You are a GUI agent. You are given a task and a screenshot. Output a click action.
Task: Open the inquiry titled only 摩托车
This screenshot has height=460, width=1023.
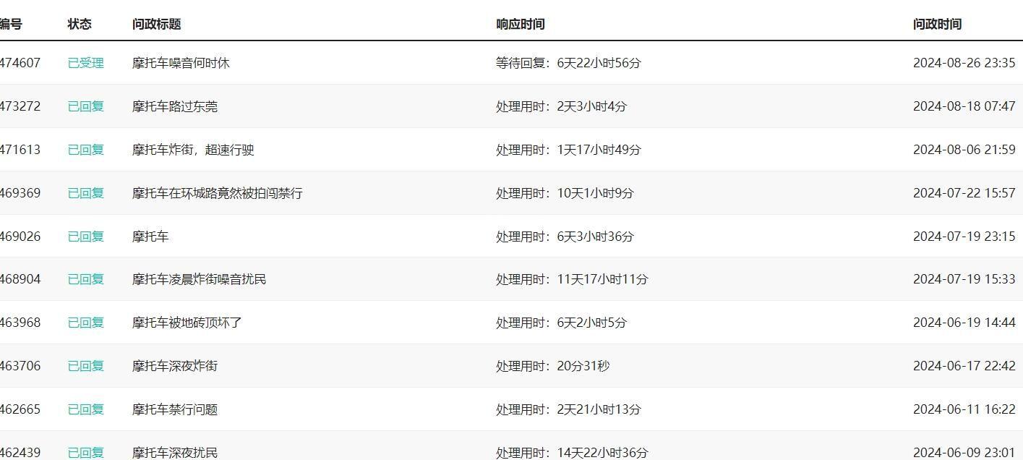pos(150,237)
